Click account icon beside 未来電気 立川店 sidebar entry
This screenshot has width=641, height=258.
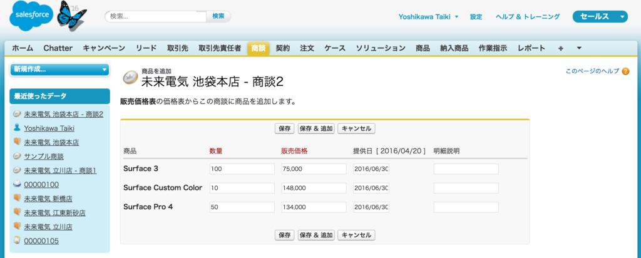pos(17,226)
